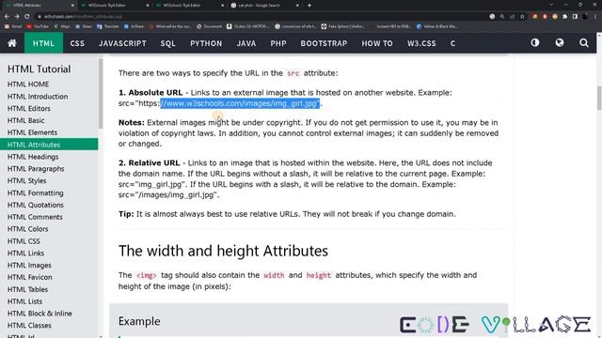Open the W3Schools search magnifier icon
The width and height of the screenshot is (602, 338).
click(583, 43)
